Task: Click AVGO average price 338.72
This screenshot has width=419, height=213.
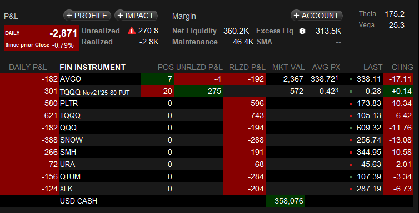Action: (325, 79)
